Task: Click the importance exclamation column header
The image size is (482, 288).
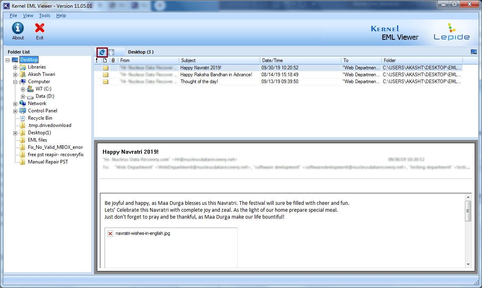Action: point(97,60)
